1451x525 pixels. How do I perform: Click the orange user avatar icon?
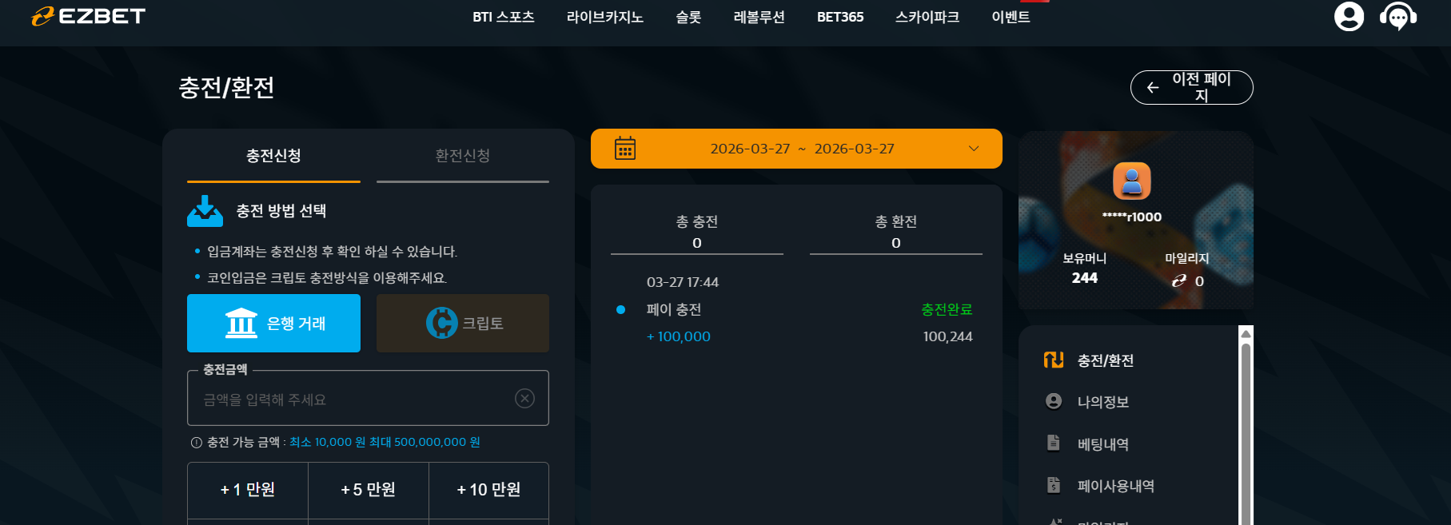[1132, 181]
